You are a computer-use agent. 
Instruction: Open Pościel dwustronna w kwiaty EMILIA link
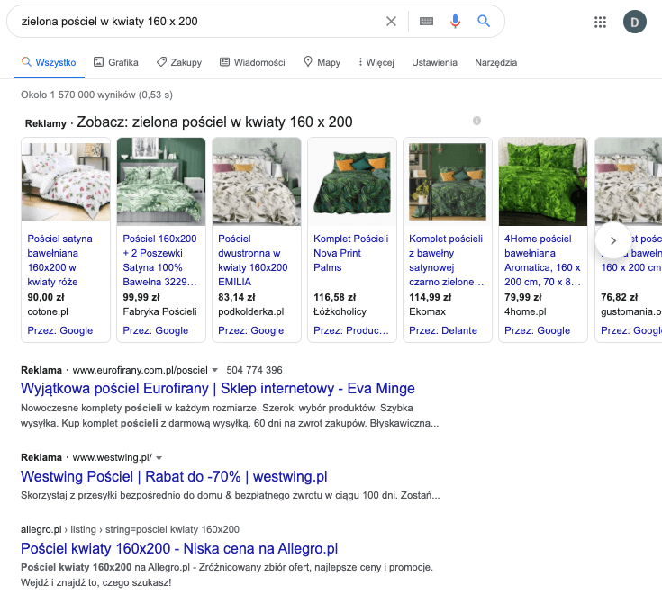[253, 260]
